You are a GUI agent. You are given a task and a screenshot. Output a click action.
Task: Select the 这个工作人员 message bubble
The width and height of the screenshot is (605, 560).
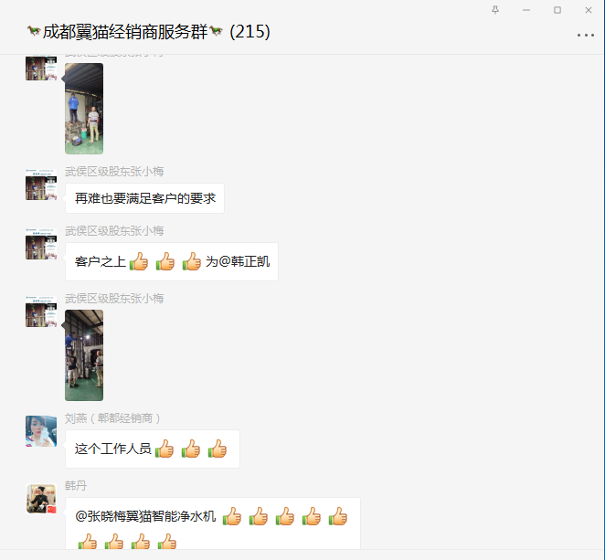pyautogui.click(x=153, y=449)
